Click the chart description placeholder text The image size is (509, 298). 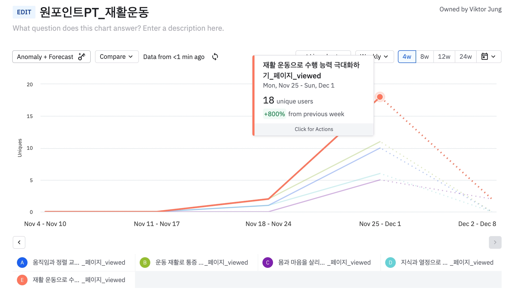(x=118, y=28)
